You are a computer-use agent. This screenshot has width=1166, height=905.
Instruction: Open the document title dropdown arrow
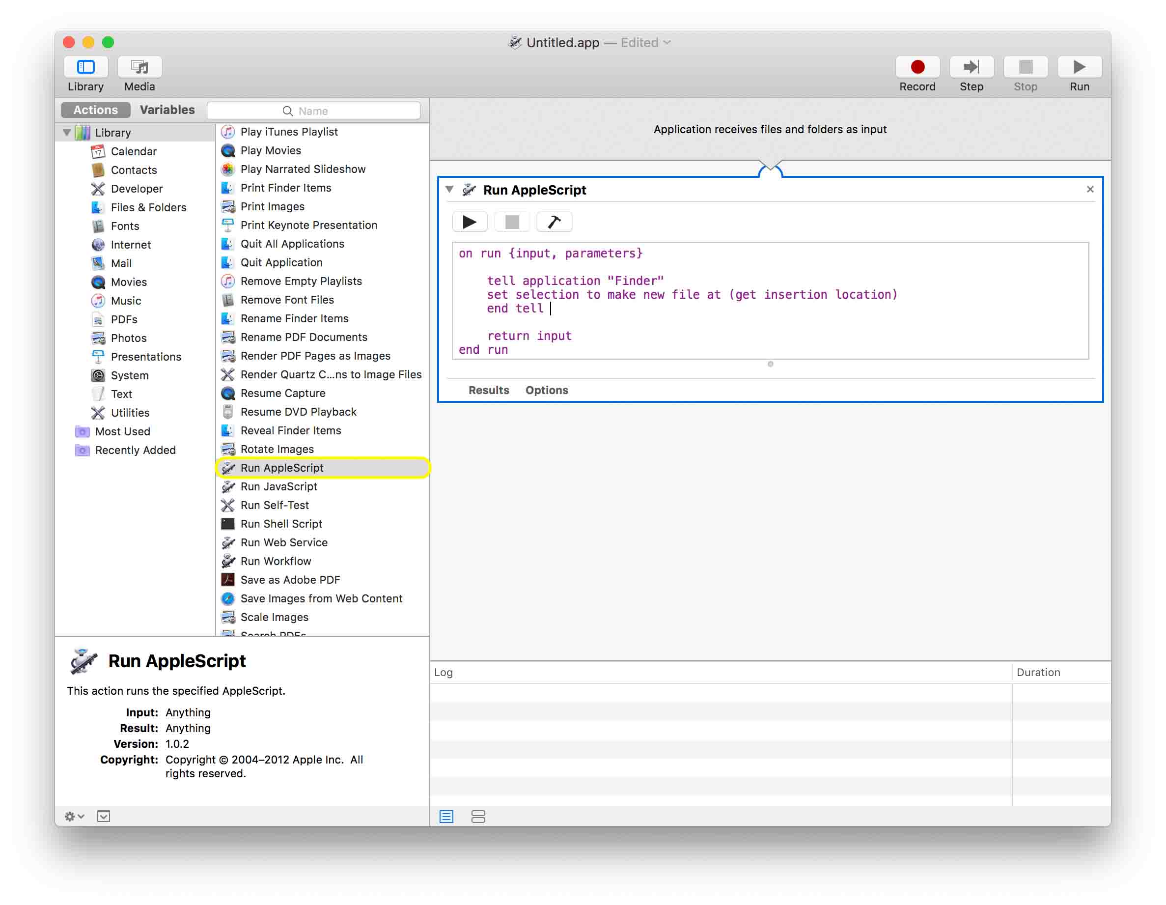point(667,43)
